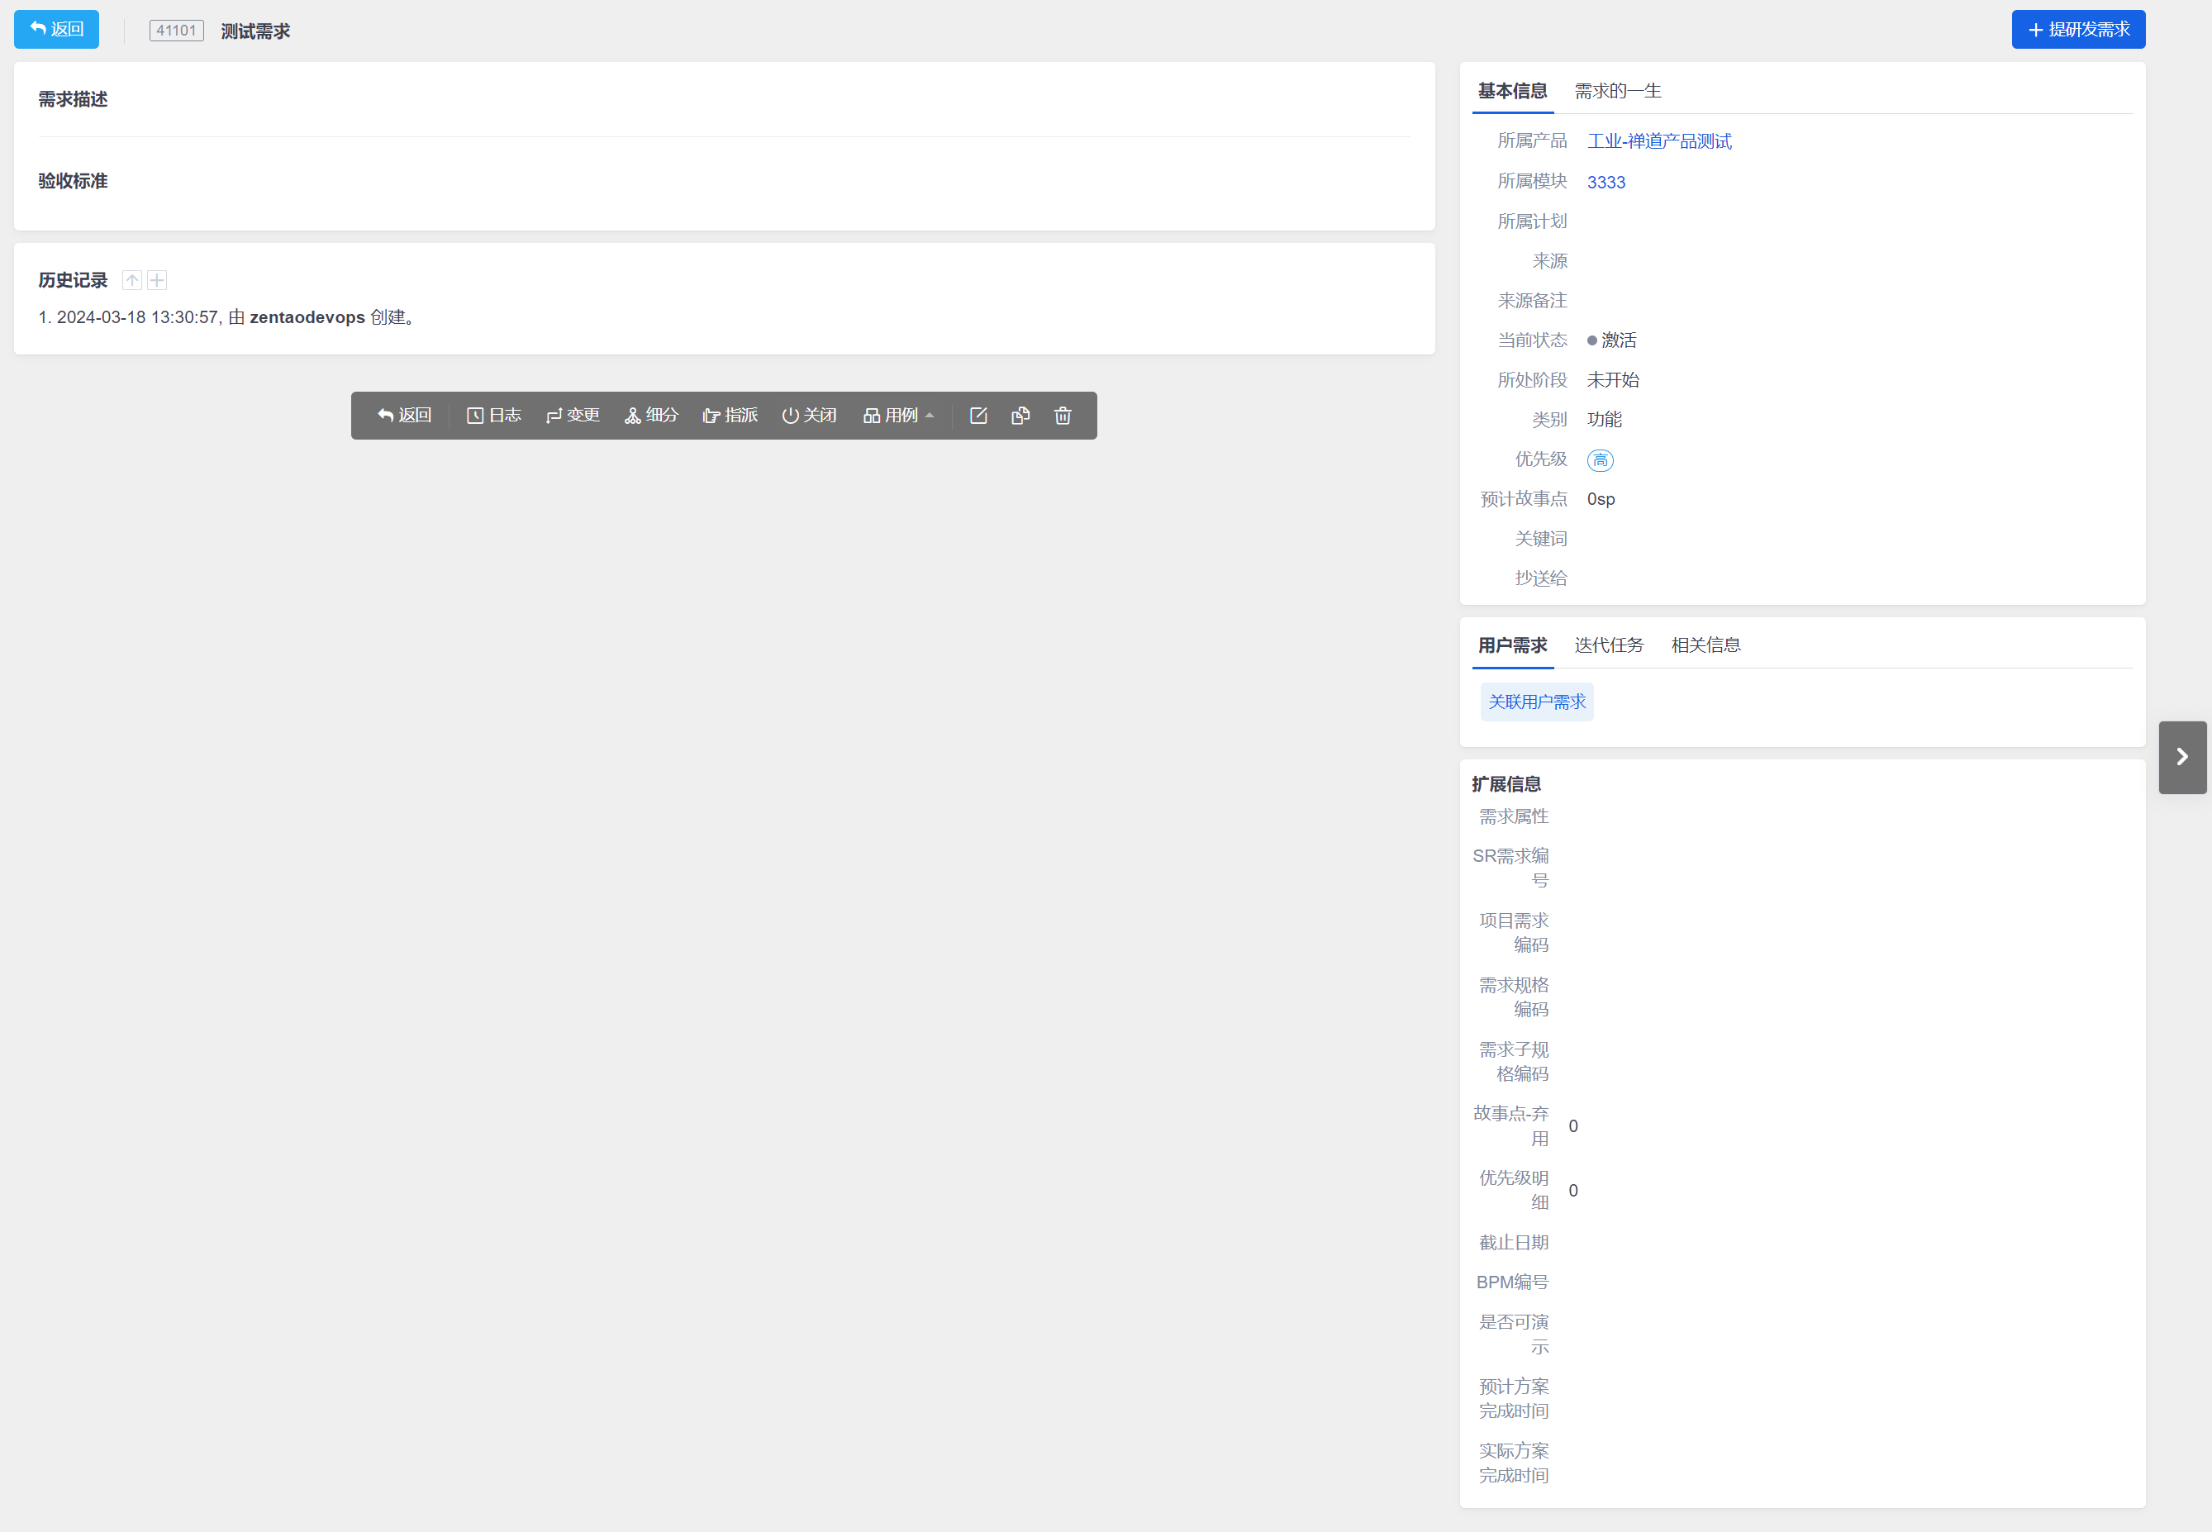Click 关联用户需求 link button
The width and height of the screenshot is (2212, 1532).
pyautogui.click(x=1536, y=702)
